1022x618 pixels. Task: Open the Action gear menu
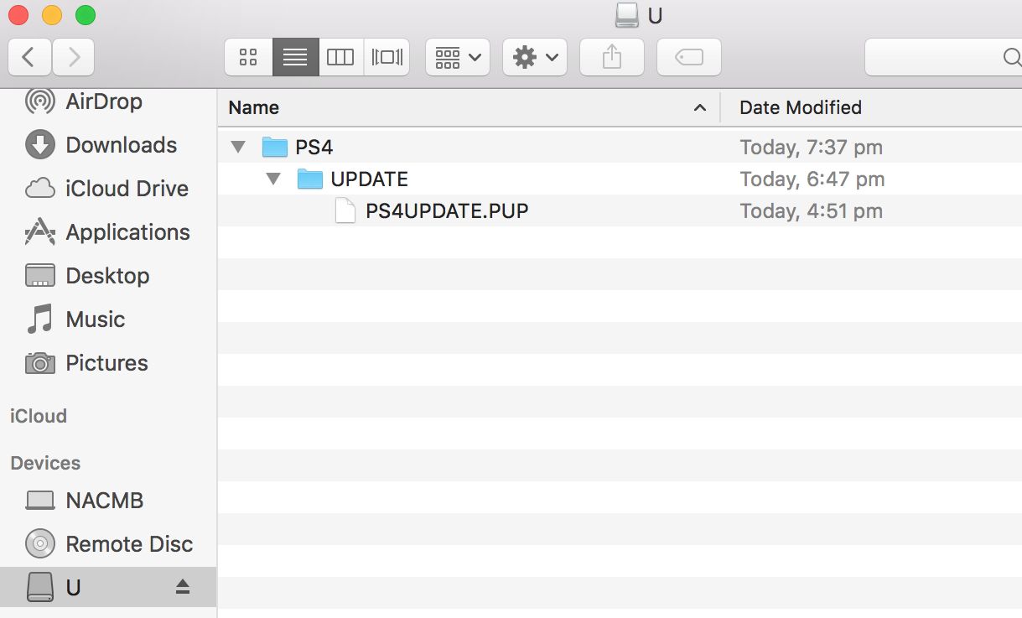[535, 57]
